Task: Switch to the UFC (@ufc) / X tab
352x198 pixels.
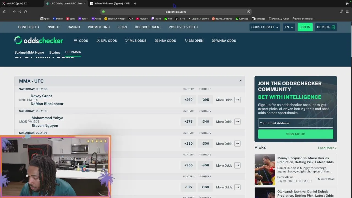Action: coord(16,3)
